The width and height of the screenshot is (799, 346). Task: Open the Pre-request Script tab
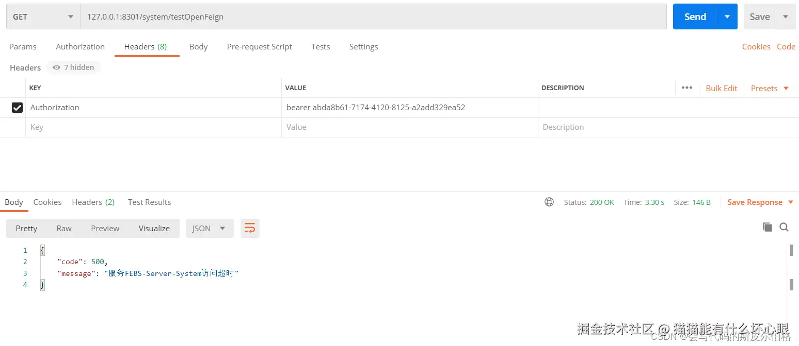pyautogui.click(x=259, y=46)
